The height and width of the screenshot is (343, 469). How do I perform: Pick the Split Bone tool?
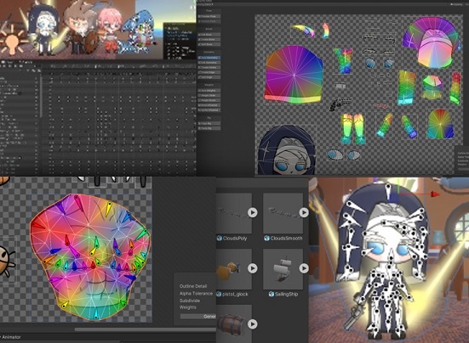click(x=209, y=44)
